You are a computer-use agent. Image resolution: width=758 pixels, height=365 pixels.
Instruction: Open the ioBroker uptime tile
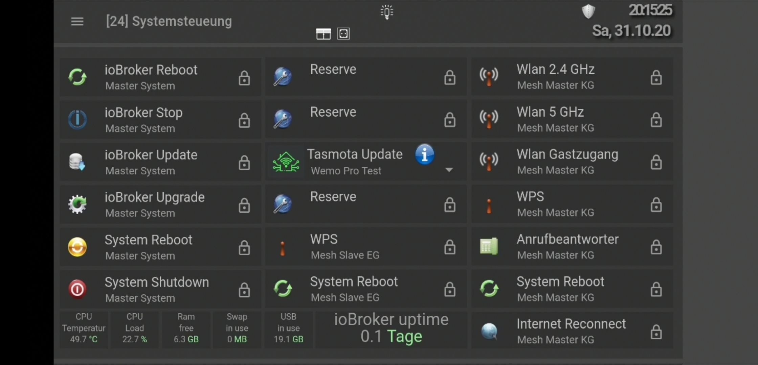391,328
